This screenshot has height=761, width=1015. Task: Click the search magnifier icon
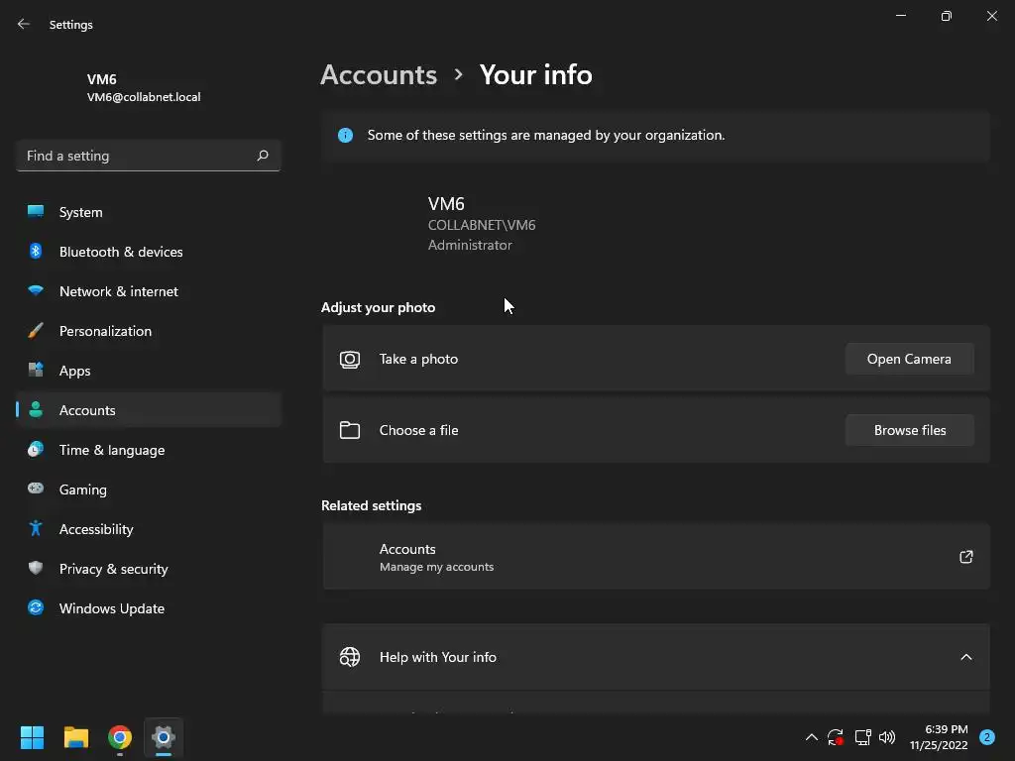(263, 156)
